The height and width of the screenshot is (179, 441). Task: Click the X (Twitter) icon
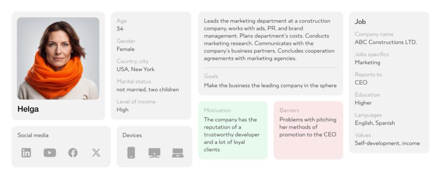tap(96, 152)
